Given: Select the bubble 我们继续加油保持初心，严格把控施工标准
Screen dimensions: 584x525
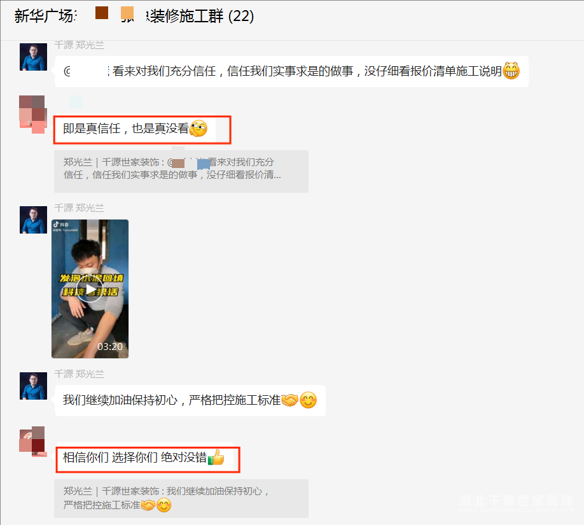Looking at the screenshot, I should point(190,400).
